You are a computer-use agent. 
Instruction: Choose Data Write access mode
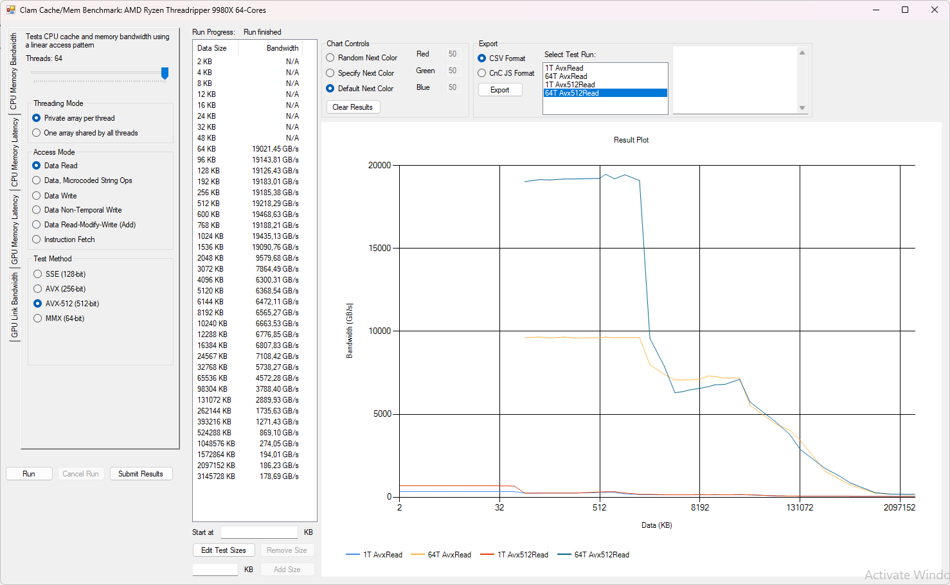[55, 196]
